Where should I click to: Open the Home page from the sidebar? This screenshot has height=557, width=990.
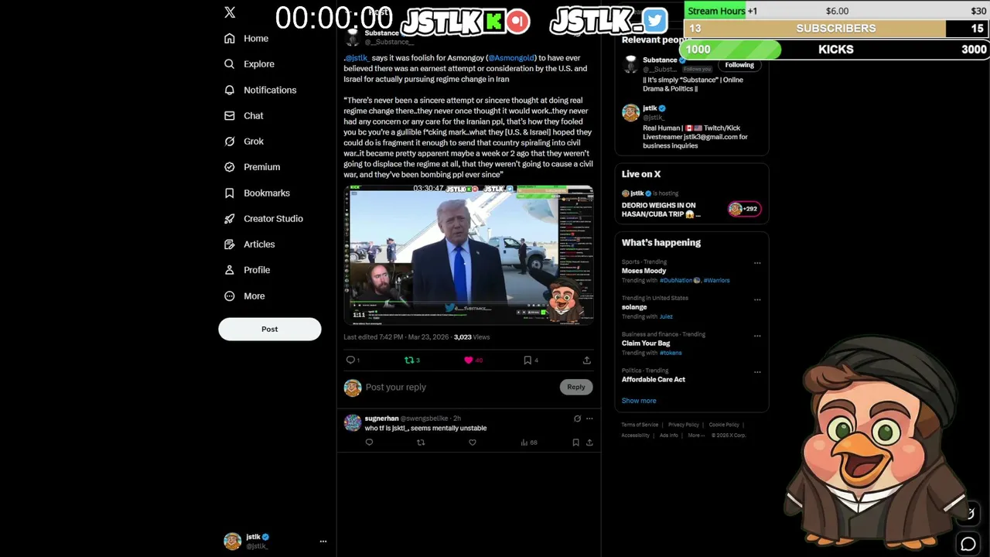[x=247, y=39]
